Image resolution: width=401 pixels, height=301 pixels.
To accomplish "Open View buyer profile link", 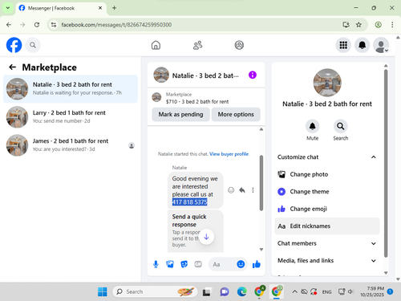I will point(229,154).
